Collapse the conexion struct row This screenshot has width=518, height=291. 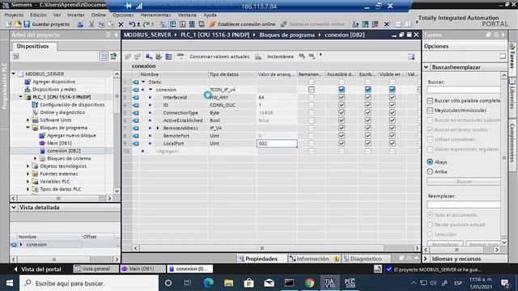tap(151, 90)
